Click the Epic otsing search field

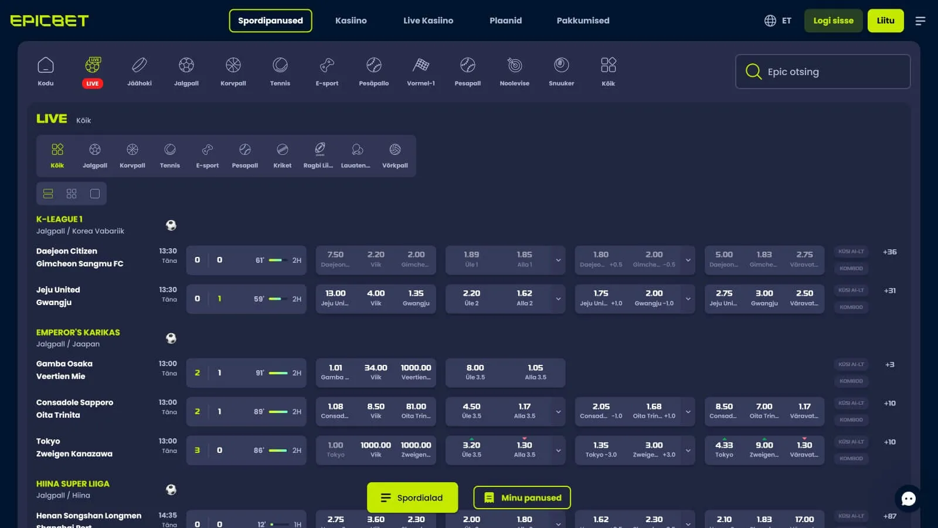tap(823, 72)
